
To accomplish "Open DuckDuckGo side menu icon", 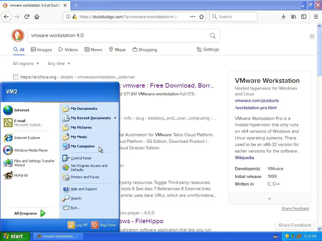I will coord(312,36).
